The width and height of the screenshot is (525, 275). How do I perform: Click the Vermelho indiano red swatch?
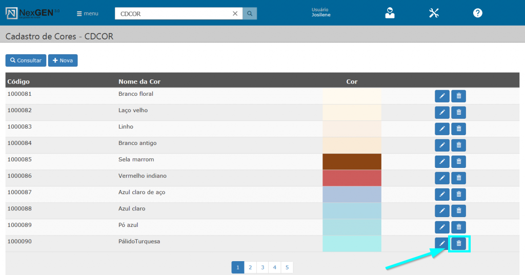[x=352, y=178]
